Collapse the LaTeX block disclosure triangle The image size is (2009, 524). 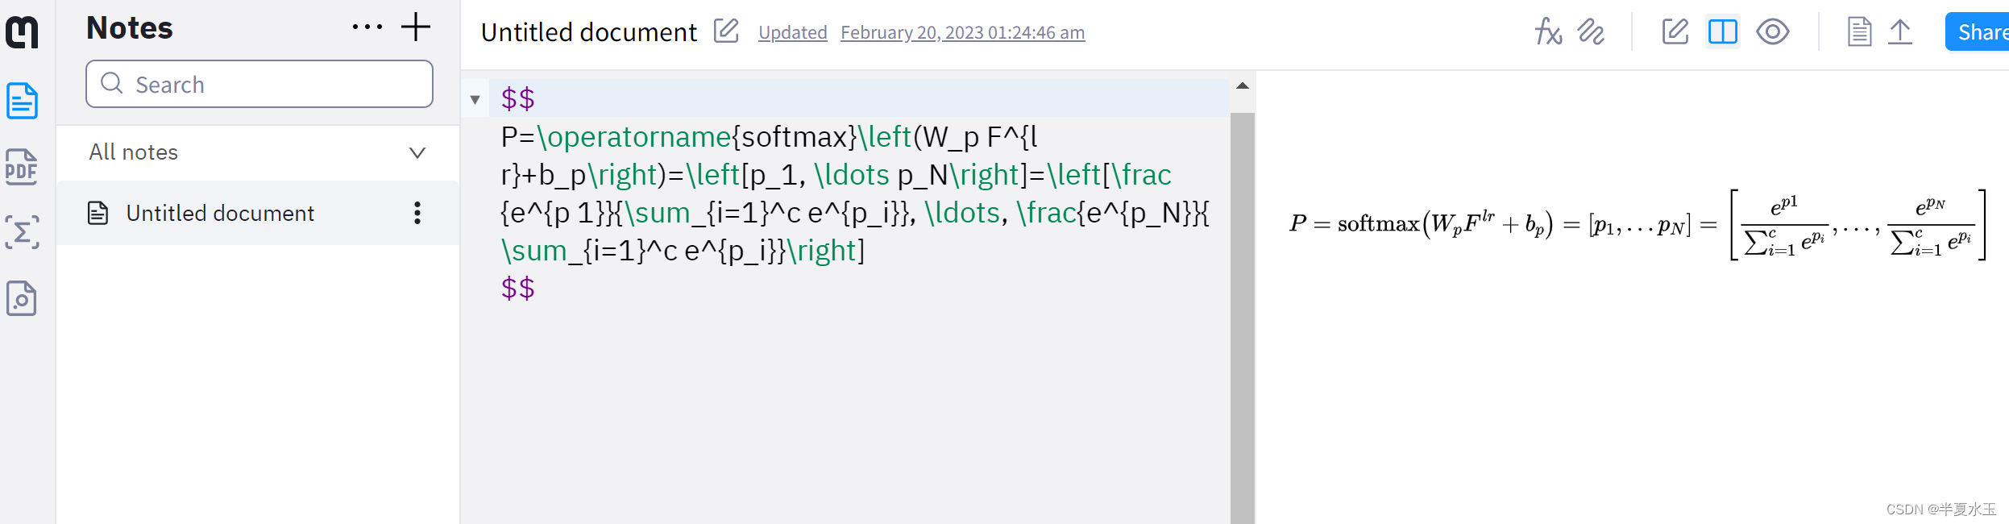pos(475,99)
